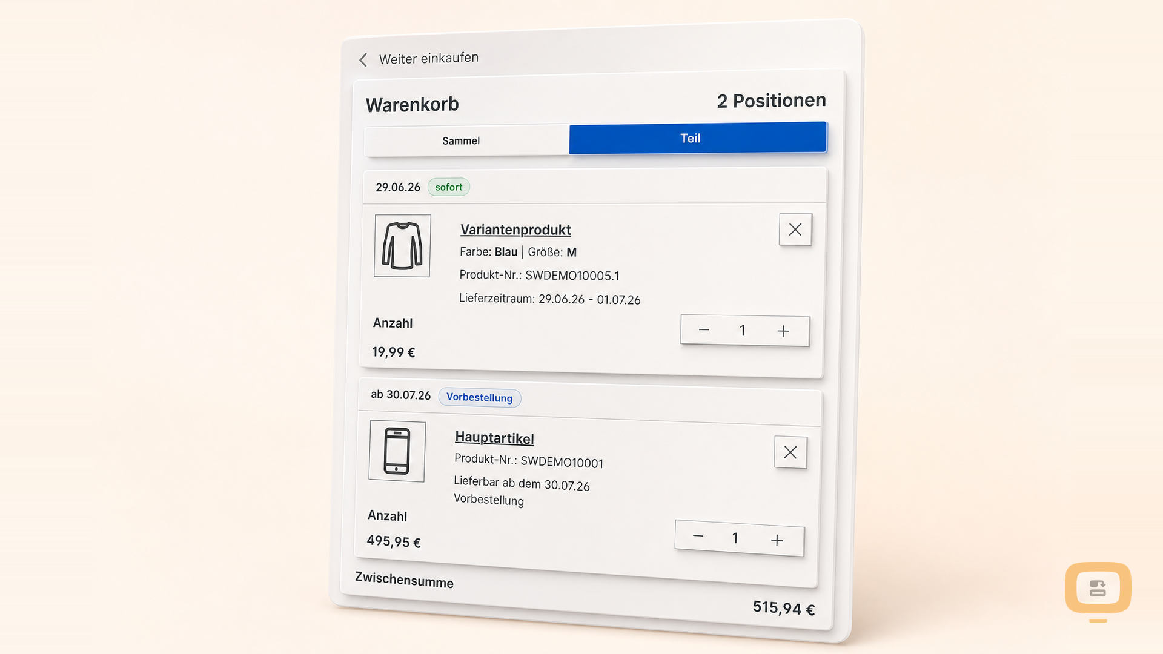The height and width of the screenshot is (654, 1163).
Task: Remove Hauptartikel with its X button
Action: 790,452
